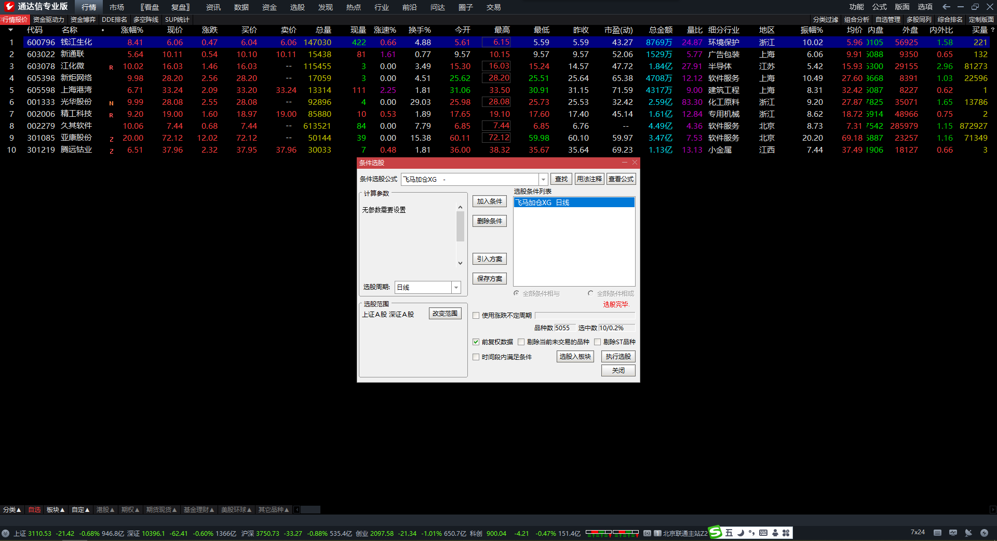Open the IME soft keyboard icon

[x=763, y=533]
